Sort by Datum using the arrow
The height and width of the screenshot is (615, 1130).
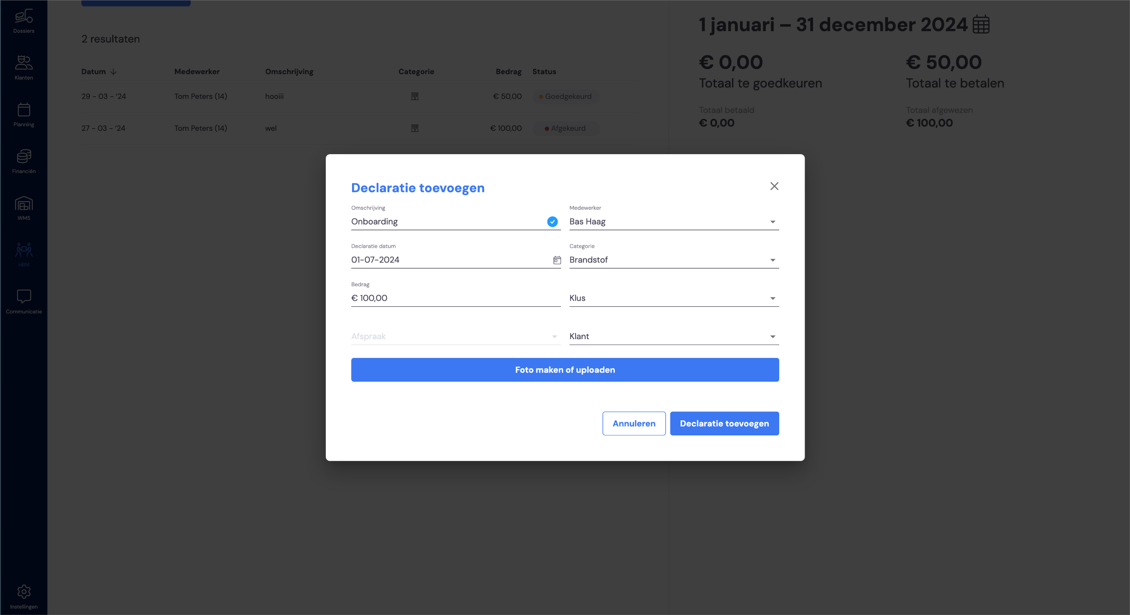(113, 71)
